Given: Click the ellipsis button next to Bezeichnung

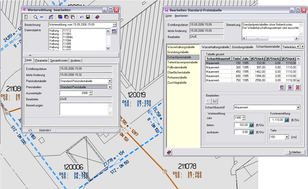Looking at the screenshot, I should (x=114, y=25).
